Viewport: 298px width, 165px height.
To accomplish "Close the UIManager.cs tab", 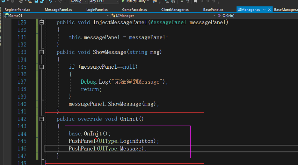I will point(269,10).
